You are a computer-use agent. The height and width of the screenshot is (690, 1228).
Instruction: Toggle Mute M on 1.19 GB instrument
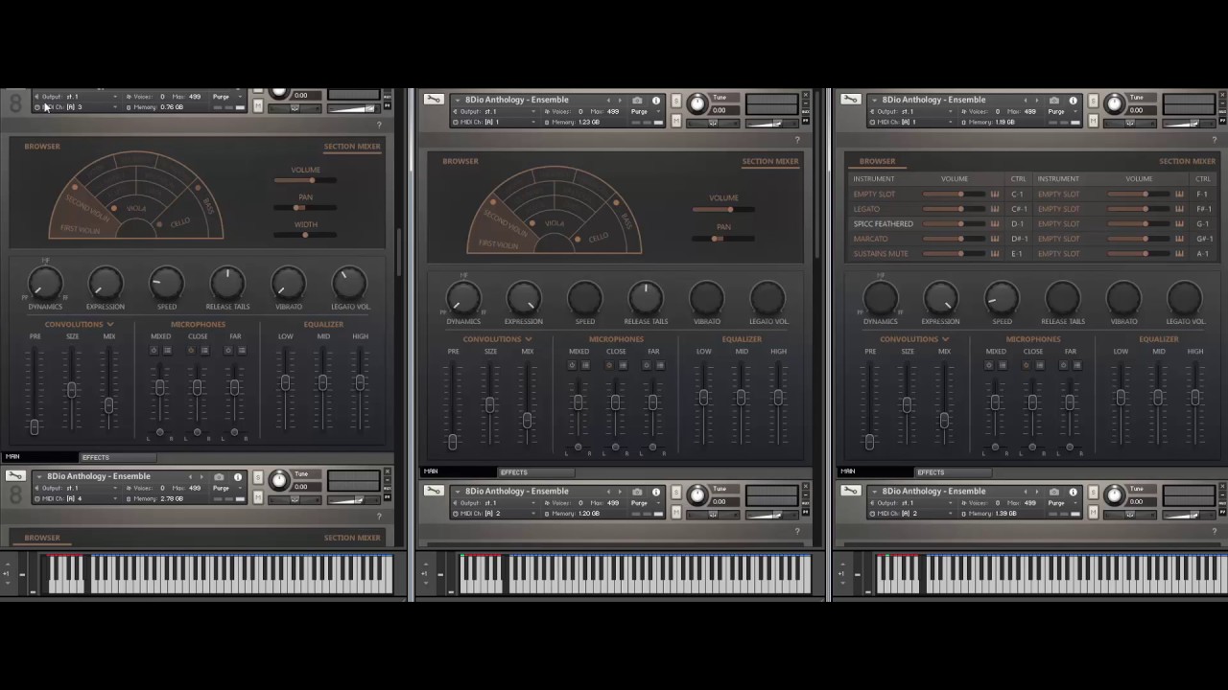1093,121
